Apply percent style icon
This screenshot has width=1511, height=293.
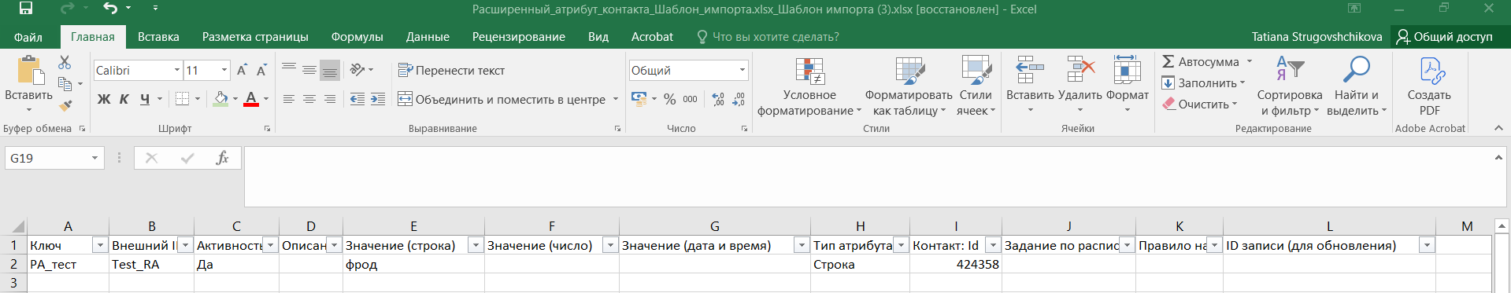tap(669, 99)
